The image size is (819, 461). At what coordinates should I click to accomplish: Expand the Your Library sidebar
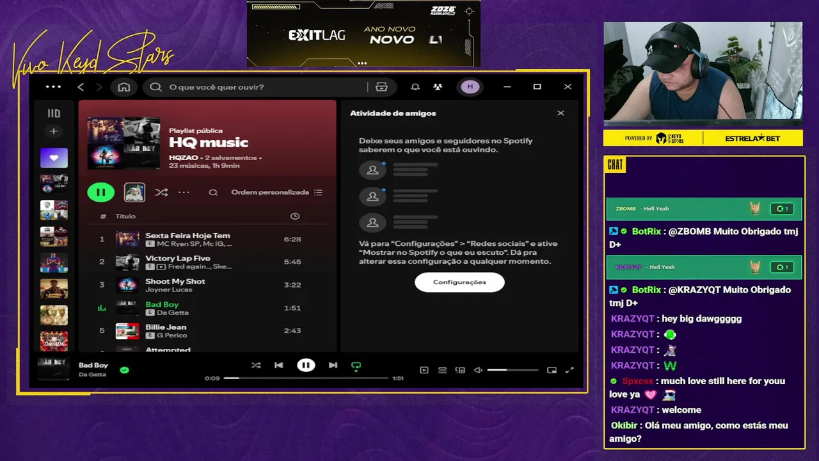(x=54, y=113)
